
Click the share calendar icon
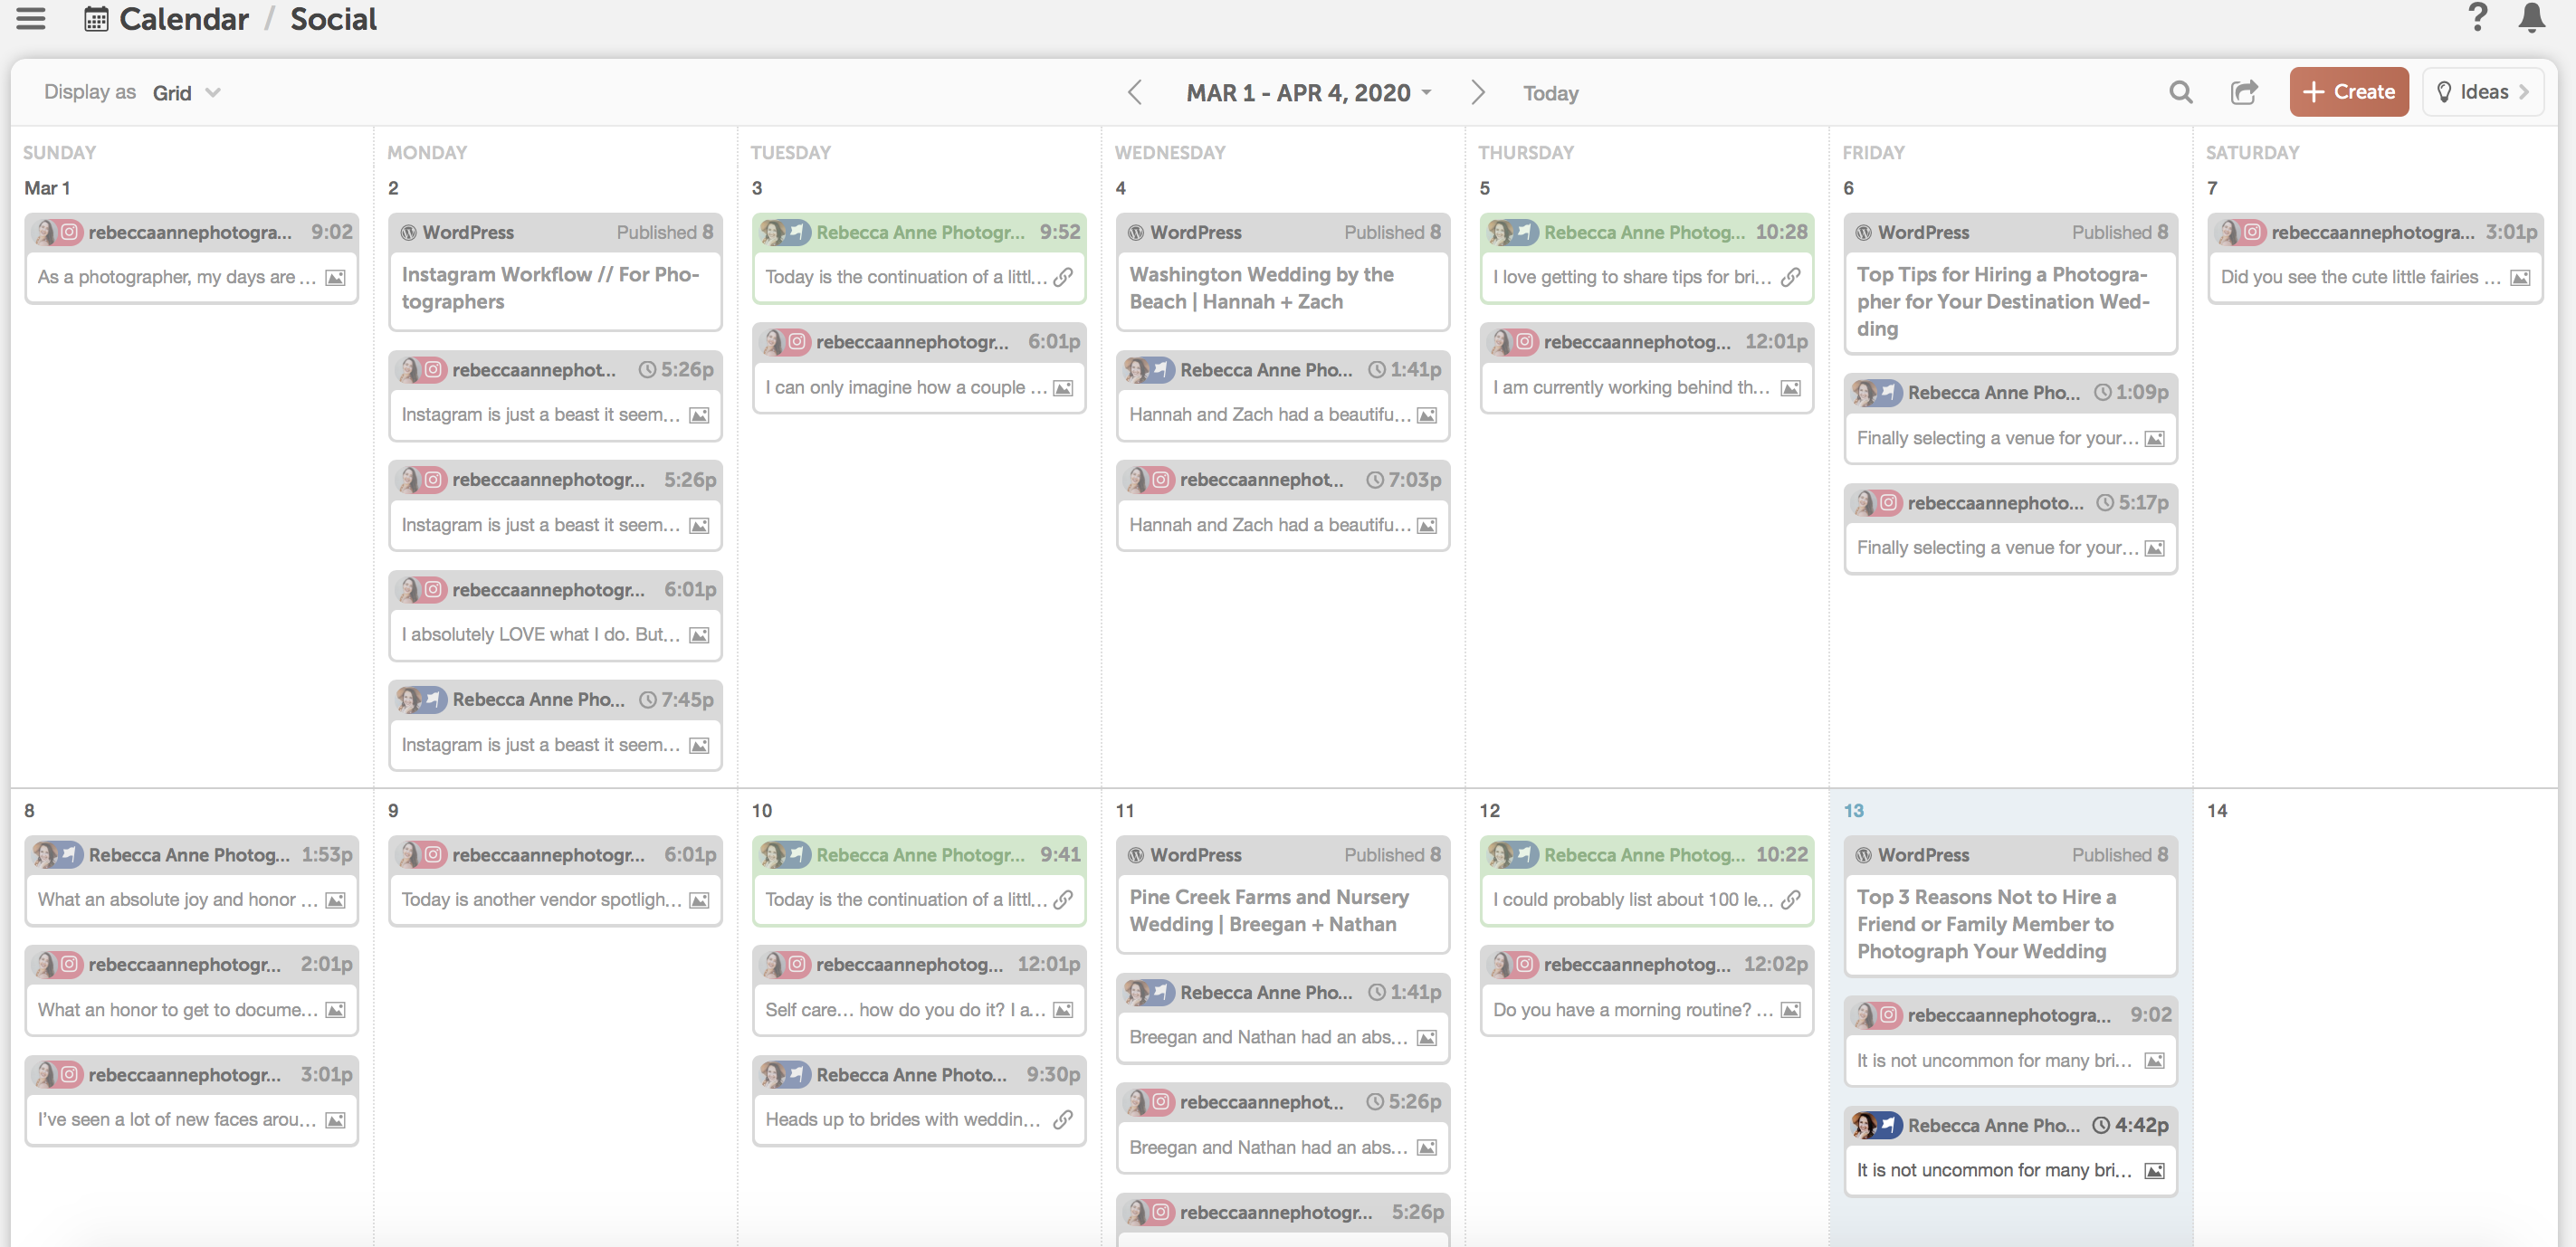2244,93
